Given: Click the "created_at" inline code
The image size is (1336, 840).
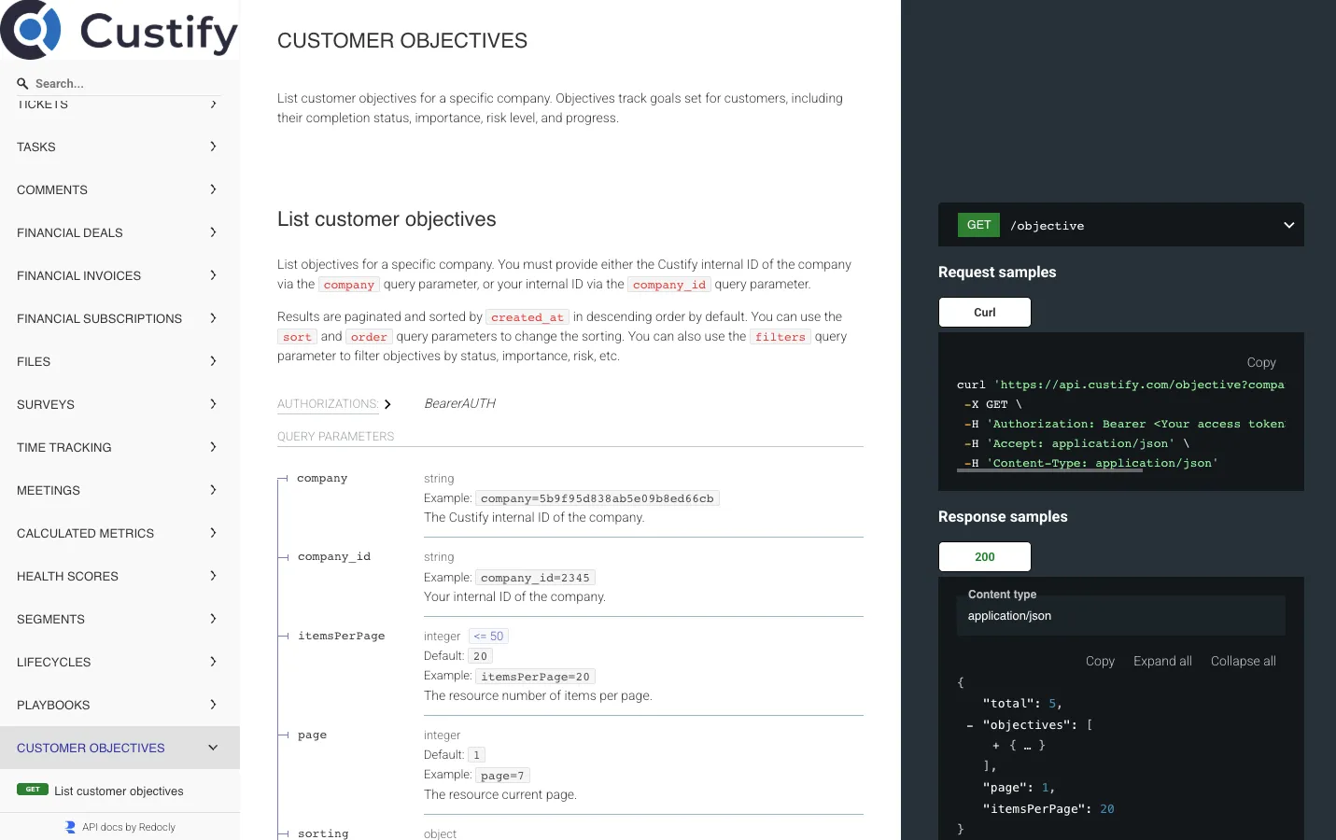Looking at the screenshot, I should [x=527, y=317].
